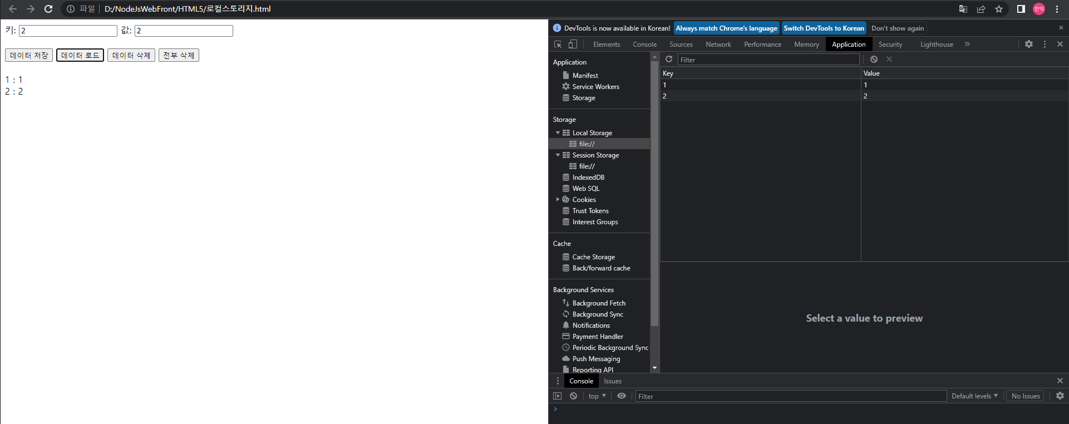Focus the storage Filter field
Image resolution: width=1069 pixels, height=424 pixels.
(769, 60)
